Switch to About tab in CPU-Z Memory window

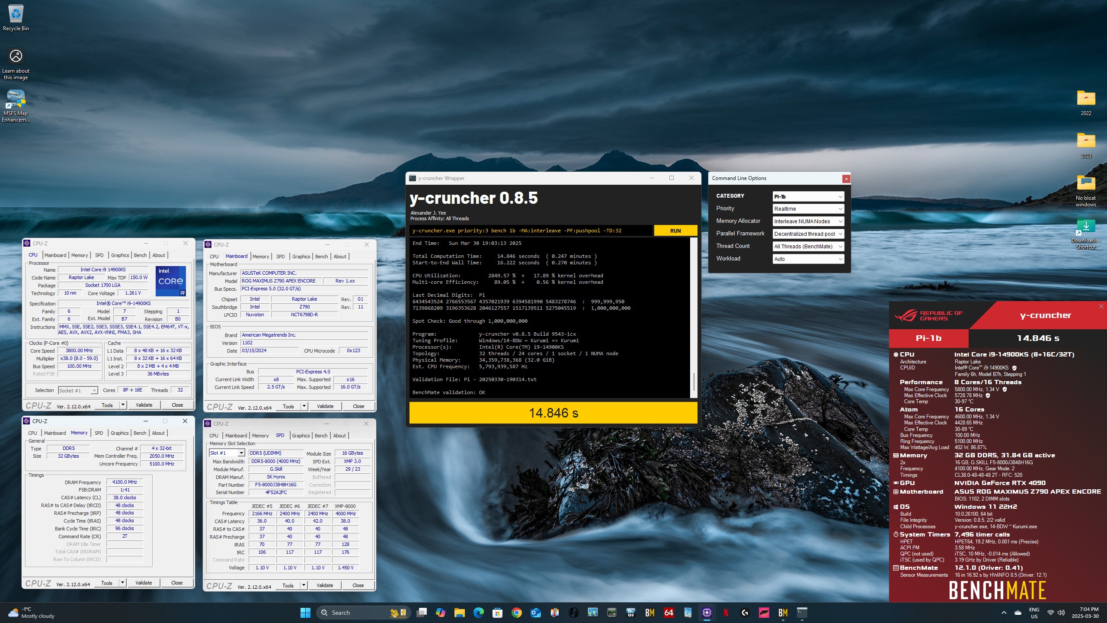pos(158,433)
